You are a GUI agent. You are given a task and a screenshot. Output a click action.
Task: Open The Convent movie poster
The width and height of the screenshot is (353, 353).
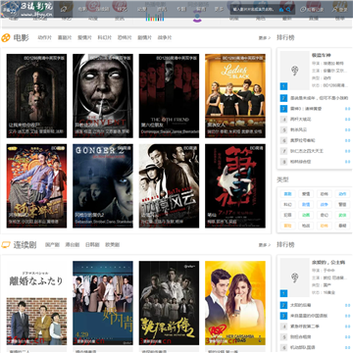103,96
